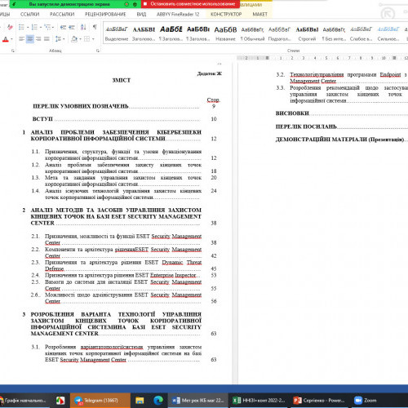Click the red record indicator in the Zoom sharing bar
The height and width of the screenshot is (408, 408).
click(x=126, y=4)
